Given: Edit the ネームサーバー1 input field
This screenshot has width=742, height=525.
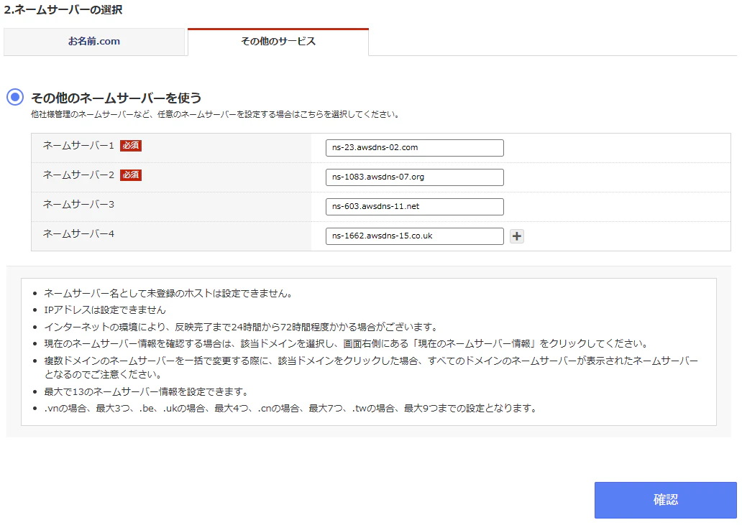Looking at the screenshot, I should [415, 147].
